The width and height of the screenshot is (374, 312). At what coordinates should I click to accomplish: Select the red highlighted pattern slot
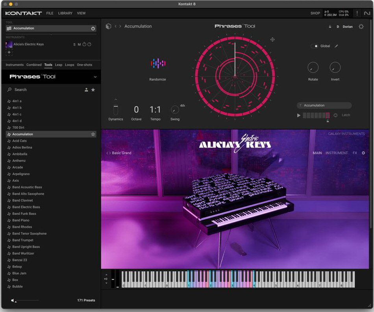328,115
